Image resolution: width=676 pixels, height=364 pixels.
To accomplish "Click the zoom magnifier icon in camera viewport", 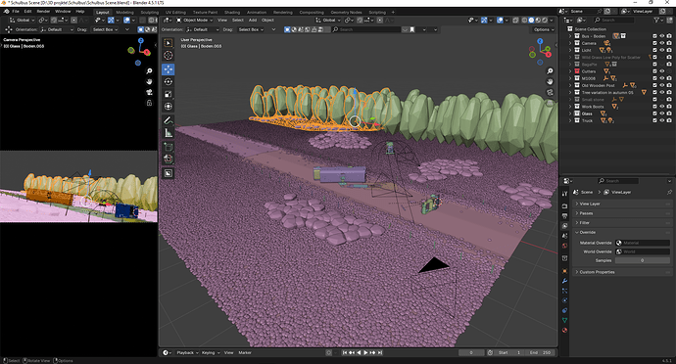I will pyautogui.click(x=149, y=71).
